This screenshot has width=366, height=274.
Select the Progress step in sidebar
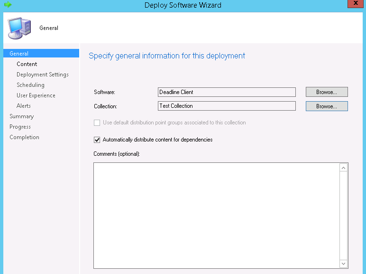(20, 127)
